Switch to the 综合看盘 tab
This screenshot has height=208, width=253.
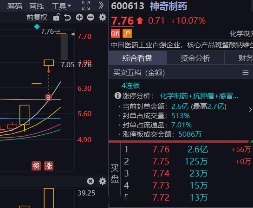[137, 58]
